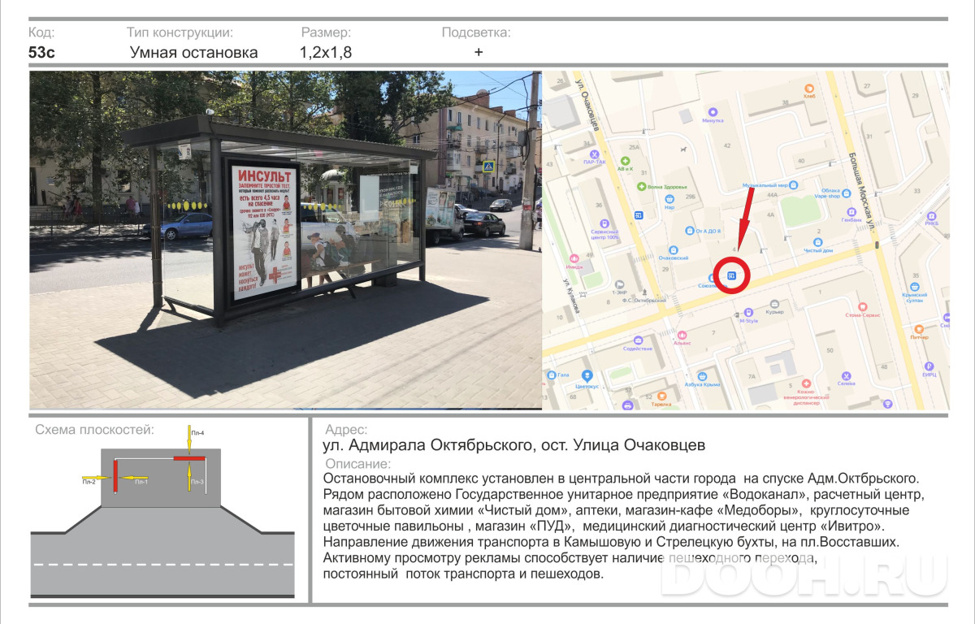The height and width of the screenshot is (624, 975).
Task: Click the ЕИРЦ ruble marker
Action: click(x=929, y=366)
